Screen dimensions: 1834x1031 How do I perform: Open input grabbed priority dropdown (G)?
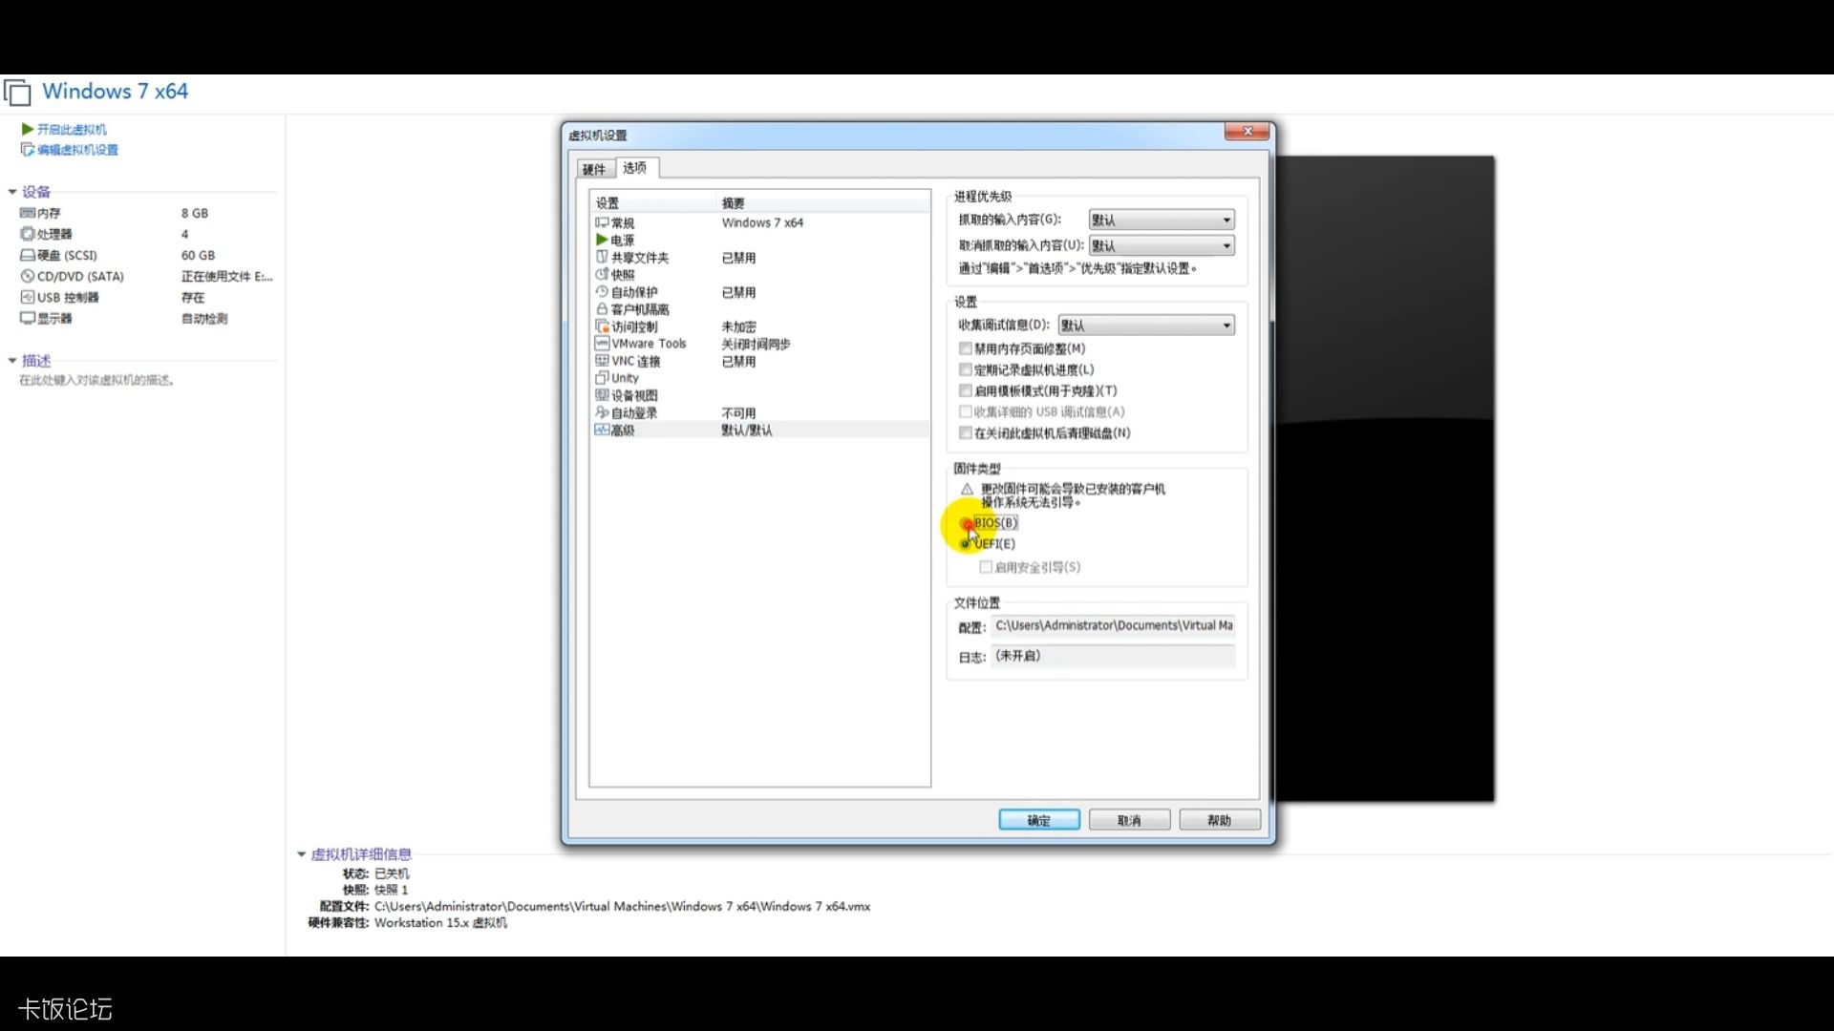pyautogui.click(x=1162, y=220)
